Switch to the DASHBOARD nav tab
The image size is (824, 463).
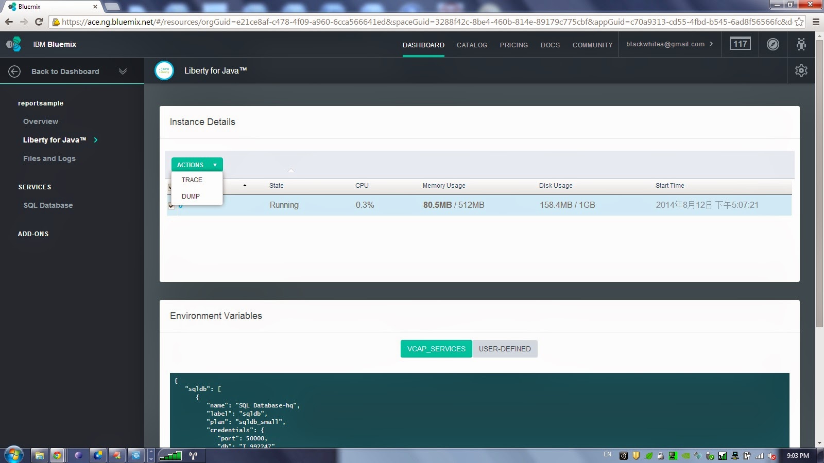[x=423, y=45]
